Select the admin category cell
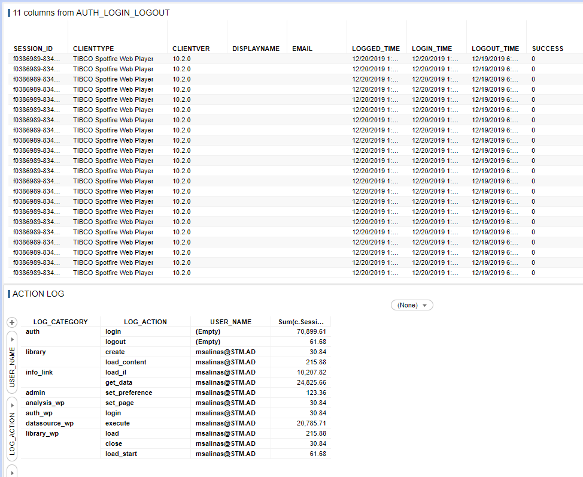 35,393
